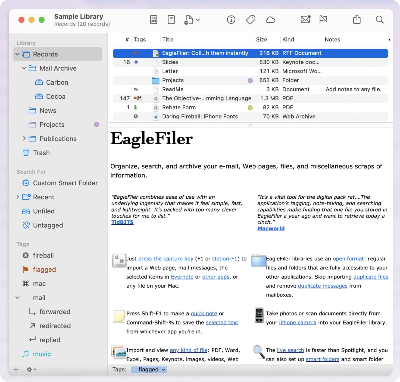400x382 pixels.
Task: Collapse the Mail Archive folder
Action: coord(24,68)
